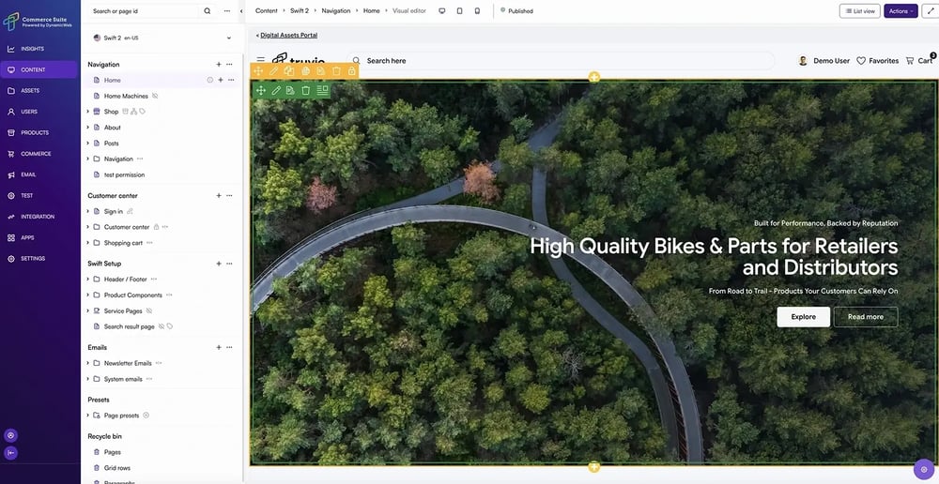Screen dimensions: 939x484
Task: Click the List view button
Action: (860, 10)
